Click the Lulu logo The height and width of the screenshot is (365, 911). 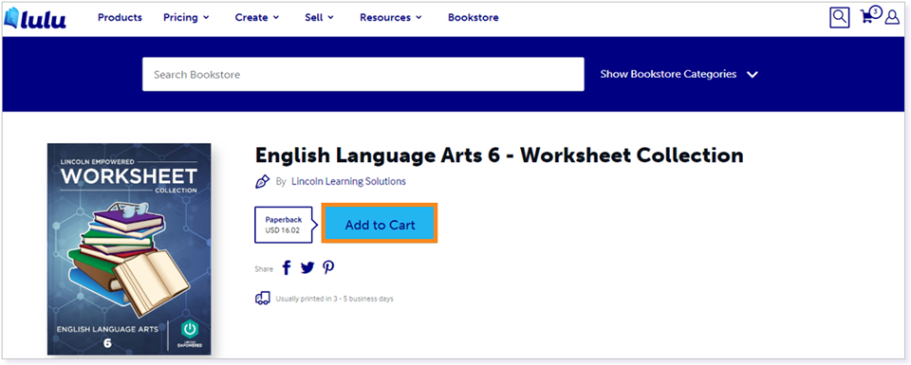[x=35, y=18]
